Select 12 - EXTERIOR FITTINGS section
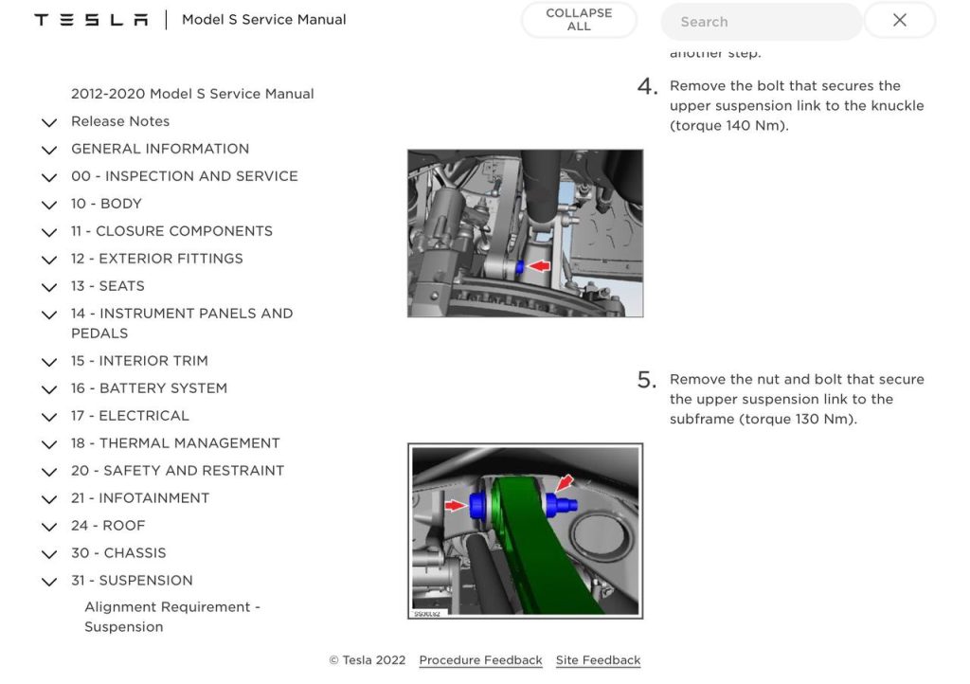This screenshot has width=970, height=684. click(x=157, y=259)
